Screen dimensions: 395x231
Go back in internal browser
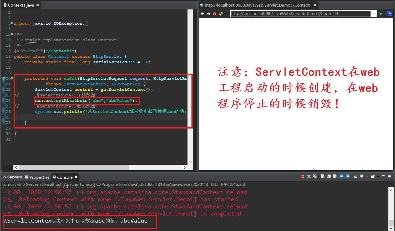tap(202, 14)
